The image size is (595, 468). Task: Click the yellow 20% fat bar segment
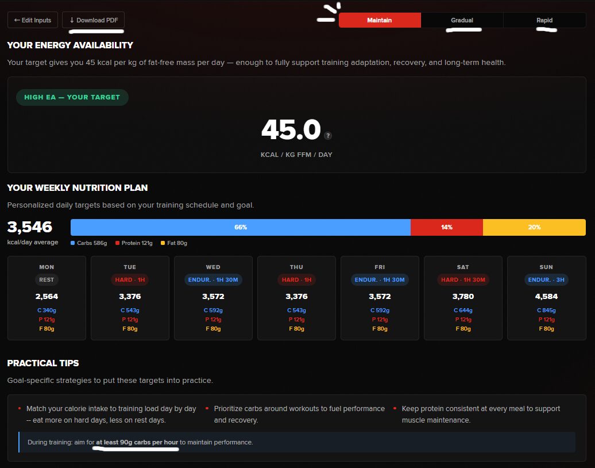point(534,227)
